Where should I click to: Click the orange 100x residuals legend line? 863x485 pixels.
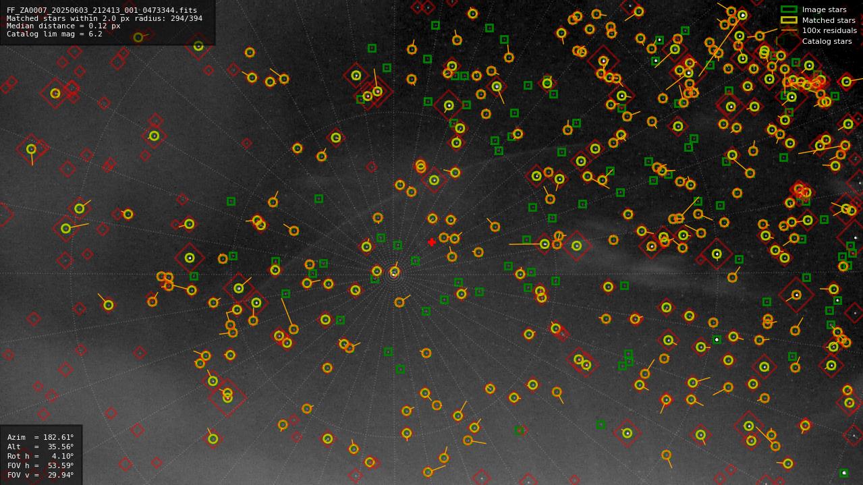pos(789,30)
